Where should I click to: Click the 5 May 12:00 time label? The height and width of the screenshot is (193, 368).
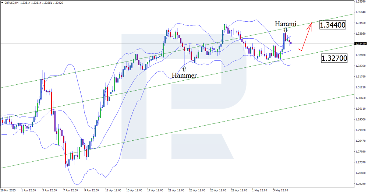[x=280, y=190]
